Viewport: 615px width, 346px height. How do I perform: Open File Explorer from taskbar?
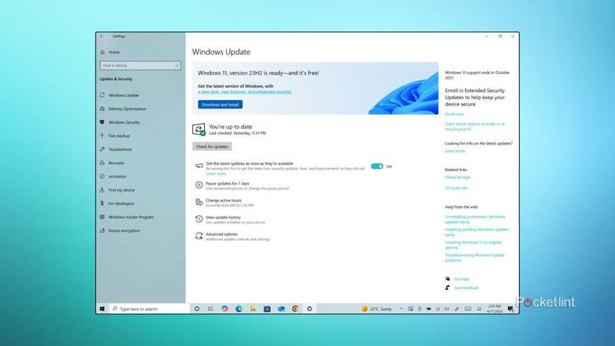click(253, 309)
